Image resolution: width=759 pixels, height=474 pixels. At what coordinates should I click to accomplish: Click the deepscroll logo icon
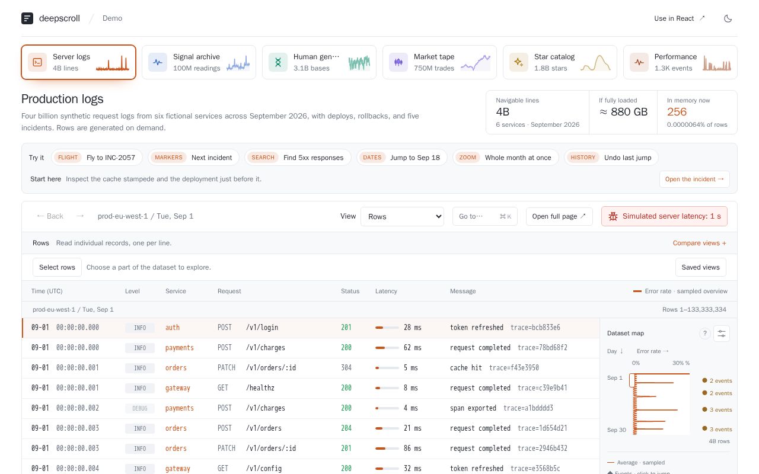pyautogui.click(x=27, y=18)
